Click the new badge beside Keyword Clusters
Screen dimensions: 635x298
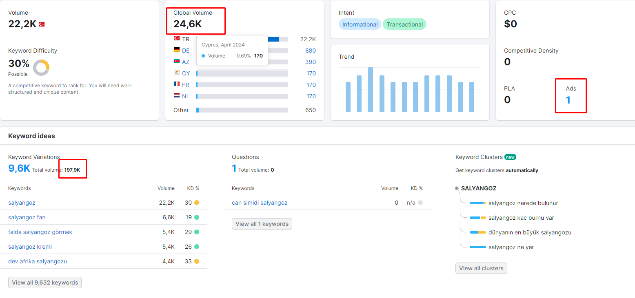(510, 157)
